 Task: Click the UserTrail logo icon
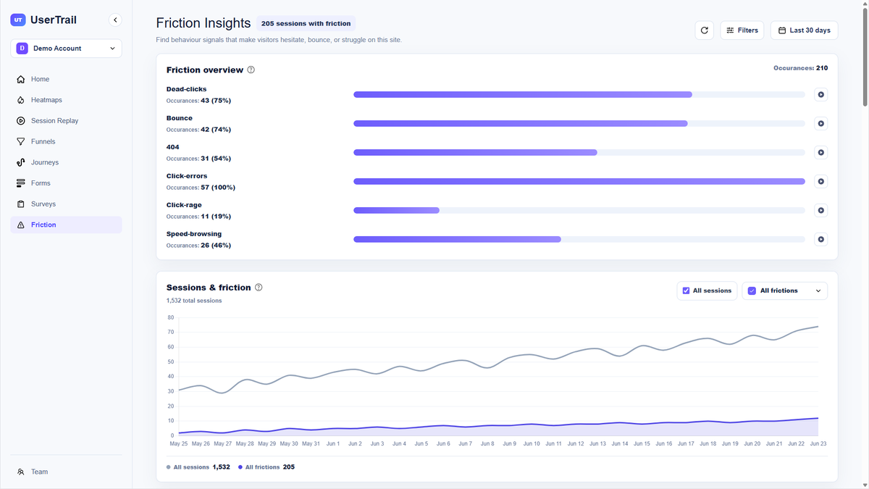tap(18, 20)
